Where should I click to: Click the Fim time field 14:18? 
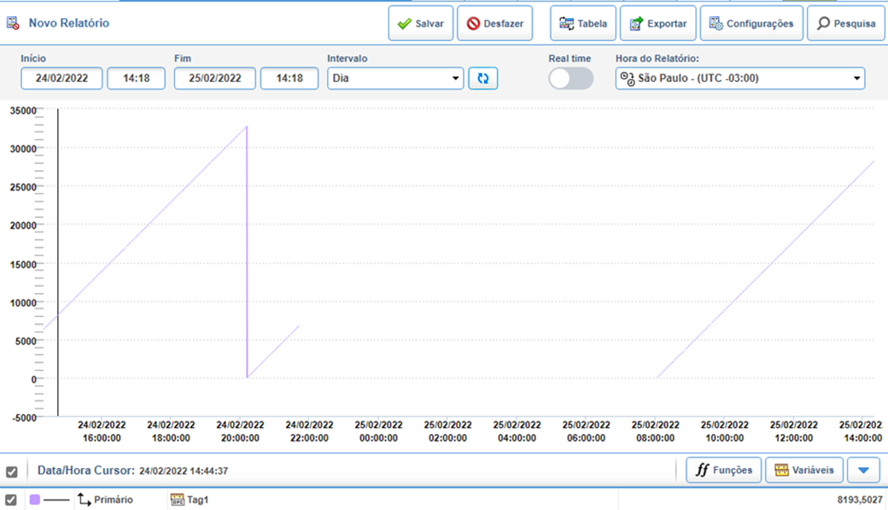[x=289, y=79]
